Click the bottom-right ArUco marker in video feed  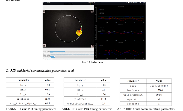click(92, 46)
